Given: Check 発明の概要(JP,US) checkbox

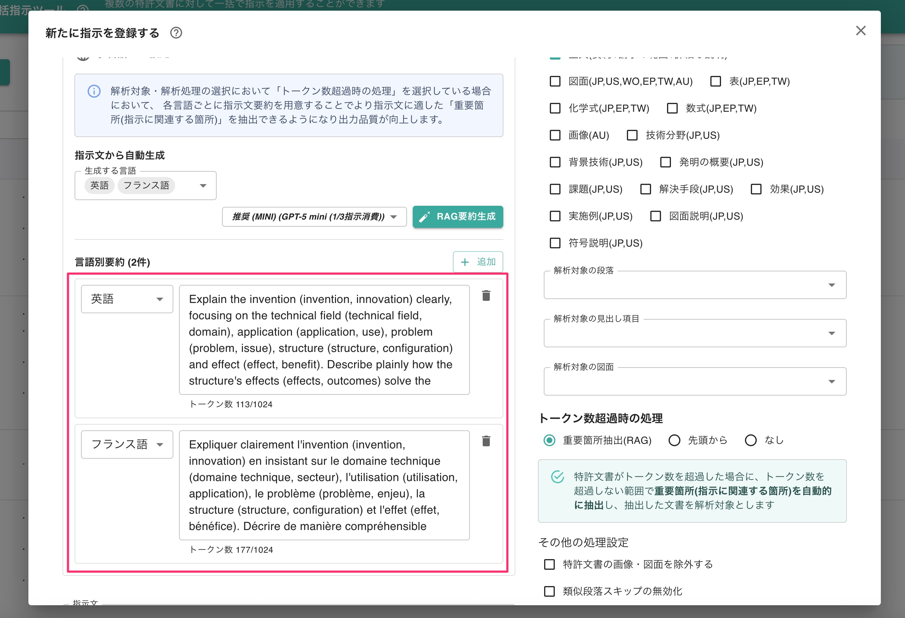Looking at the screenshot, I should [x=666, y=162].
